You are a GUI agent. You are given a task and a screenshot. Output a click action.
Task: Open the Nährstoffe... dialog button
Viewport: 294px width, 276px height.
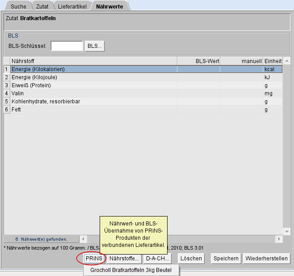(124, 259)
